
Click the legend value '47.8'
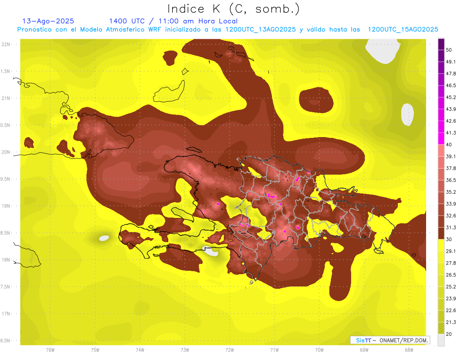pos(451,74)
